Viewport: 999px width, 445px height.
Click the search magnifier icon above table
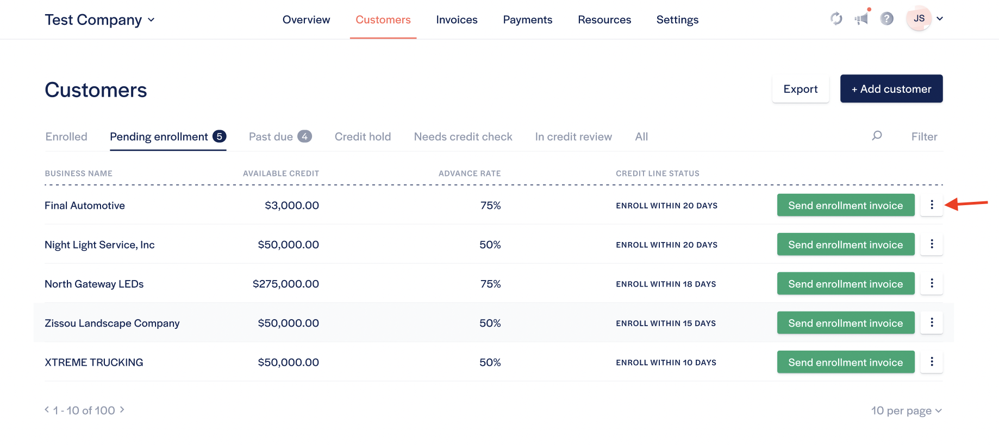click(877, 136)
